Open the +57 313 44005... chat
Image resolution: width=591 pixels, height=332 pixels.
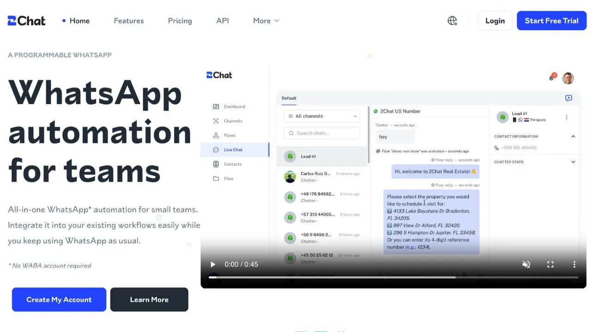point(322,217)
